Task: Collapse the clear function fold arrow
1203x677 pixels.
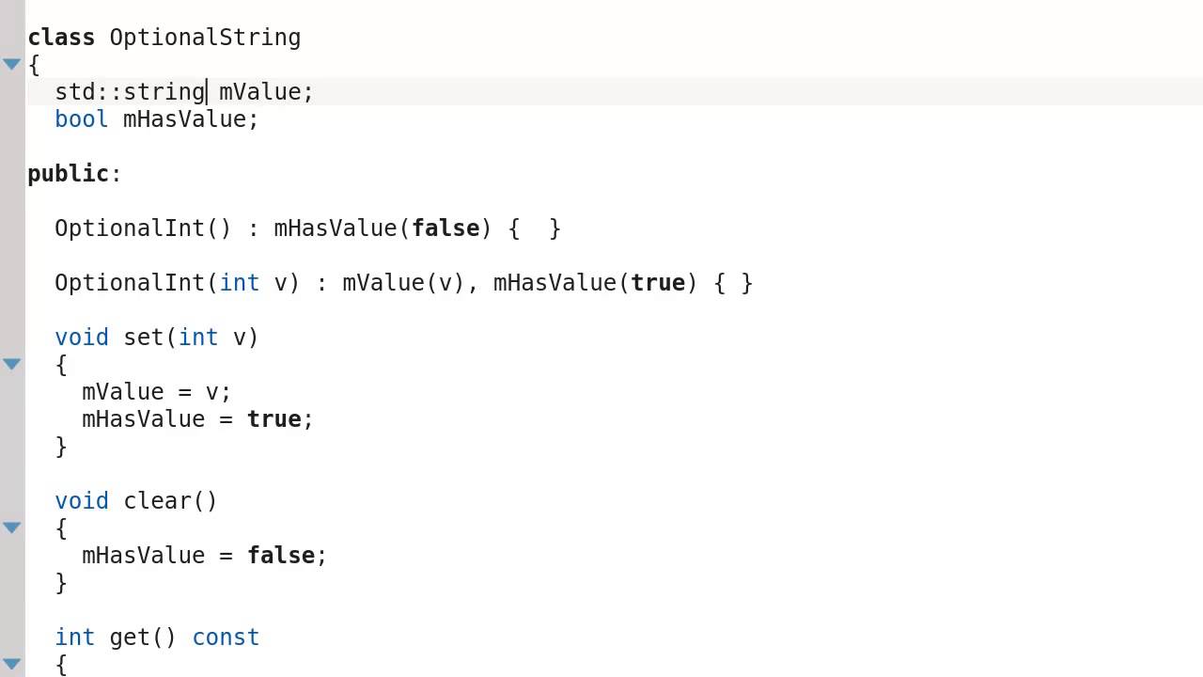Action: click(x=11, y=527)
